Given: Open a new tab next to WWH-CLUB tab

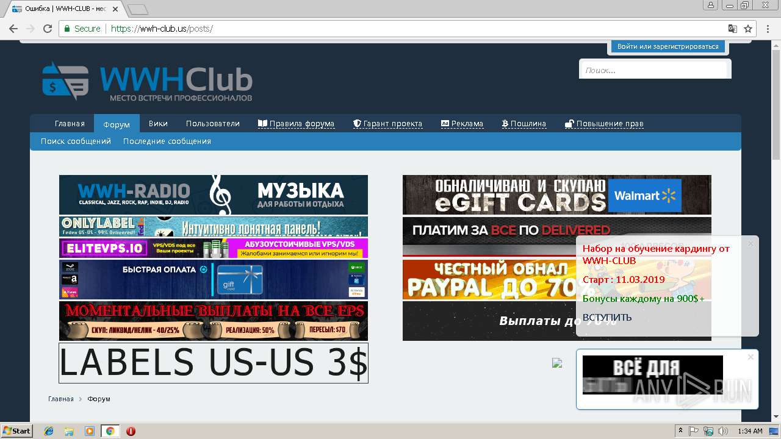Looking at the screenshot, I should point(138,9).
